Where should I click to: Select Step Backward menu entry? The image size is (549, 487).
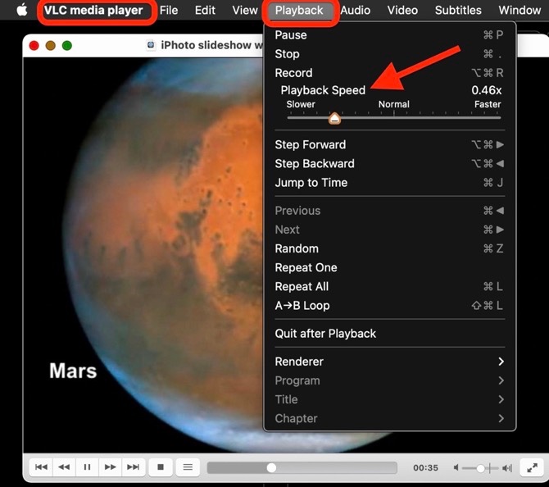(x=389, y=164)
